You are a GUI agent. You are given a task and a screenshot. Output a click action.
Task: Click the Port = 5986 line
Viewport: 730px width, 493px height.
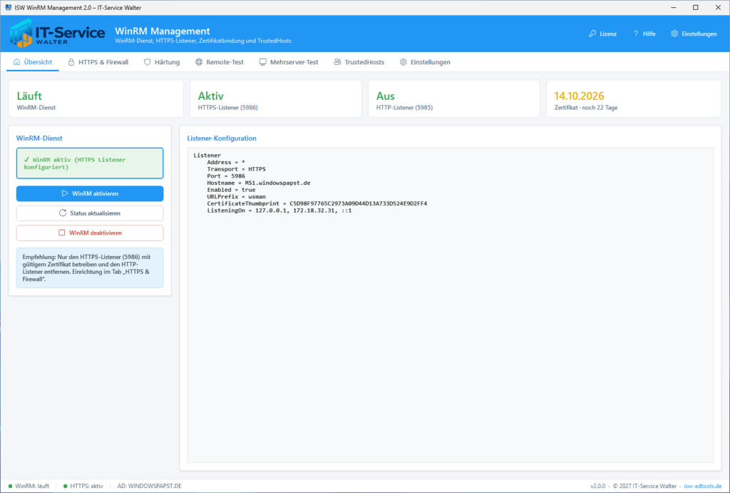[226, 176]
